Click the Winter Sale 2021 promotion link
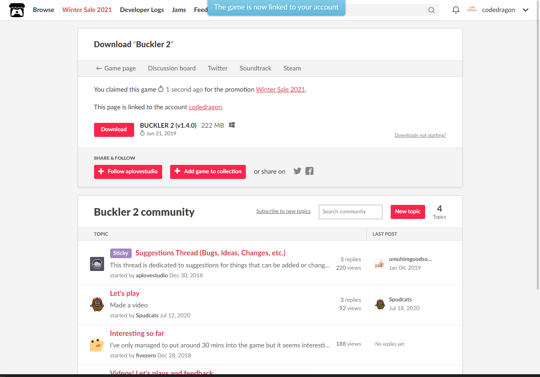Image resolution: width=540 pixels, height=377 pixels. pos(281,90)
